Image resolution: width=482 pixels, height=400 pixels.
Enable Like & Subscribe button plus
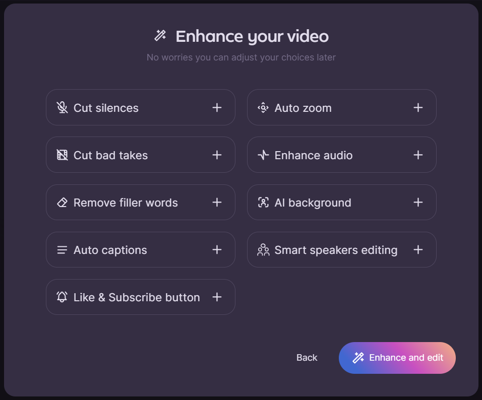217,297
